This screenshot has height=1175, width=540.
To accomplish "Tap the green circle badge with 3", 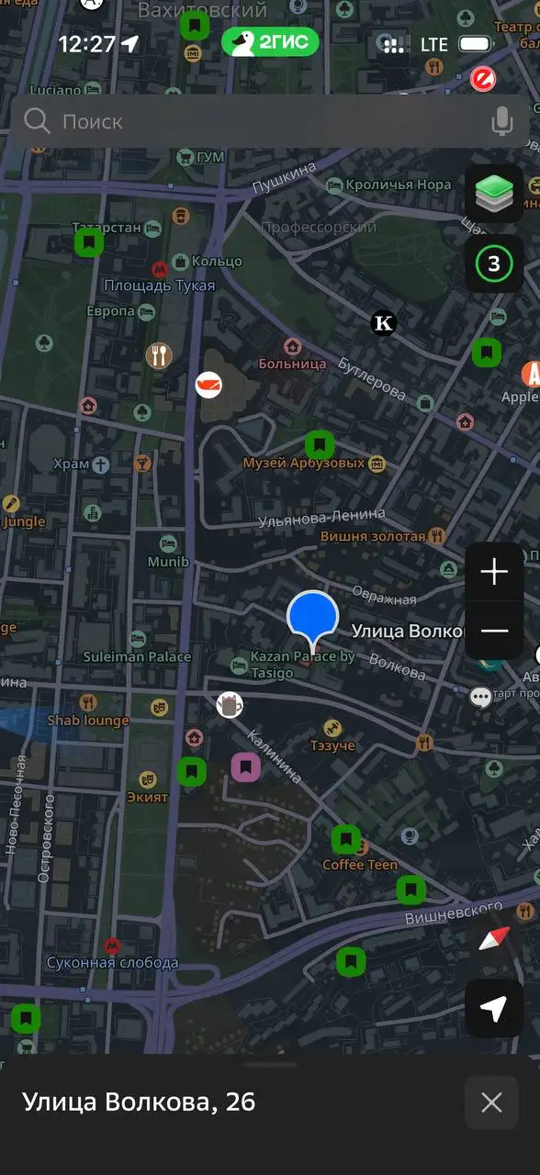I will (494, 264).
